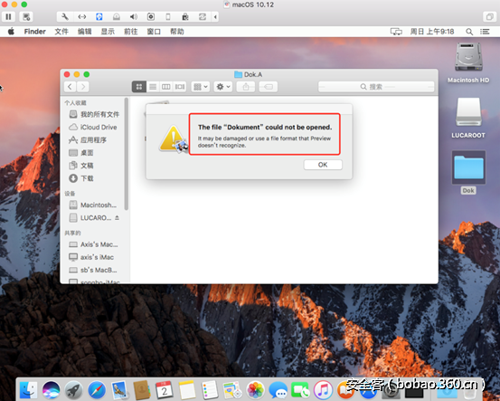Open Finder from the Dock
Screen dimensions: 500x401
coord(28,390)
